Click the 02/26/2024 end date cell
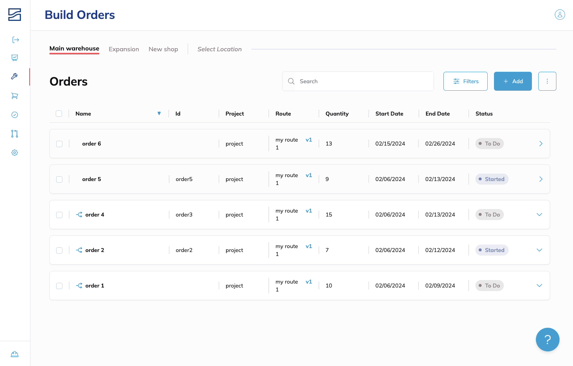The image size is (573, 366). click(440, 144)
